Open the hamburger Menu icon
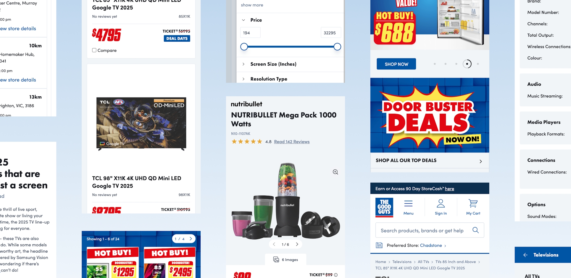 point(408,203)
